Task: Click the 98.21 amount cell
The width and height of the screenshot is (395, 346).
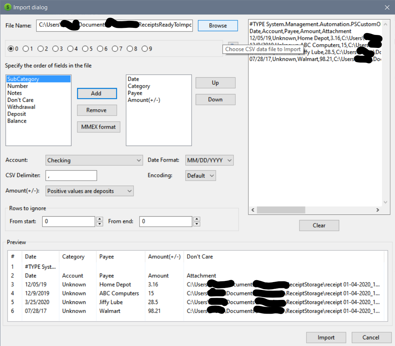Action: tap(154, 311)
